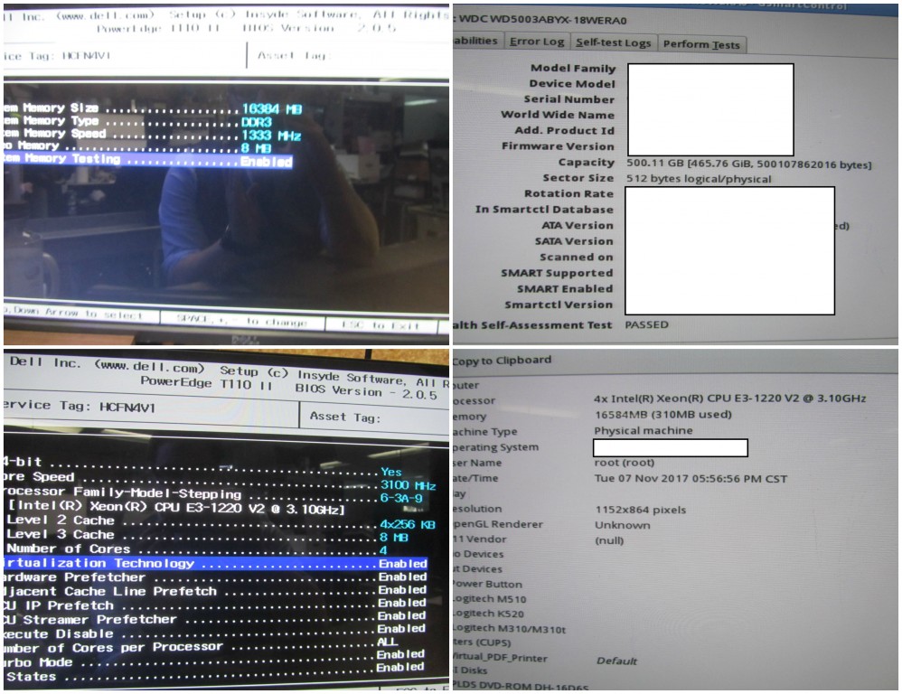Click the 500.11 GB capacity value
The width and height of the screenshot is (902, 694).
coord(749,164)
